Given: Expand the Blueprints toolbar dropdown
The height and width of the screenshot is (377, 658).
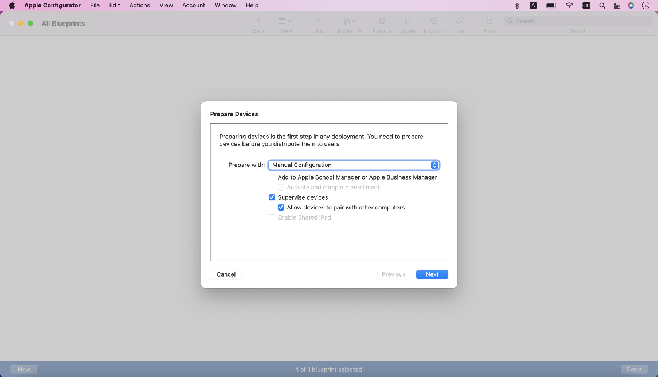Looking at the screenshot, I should coord(350,21).
